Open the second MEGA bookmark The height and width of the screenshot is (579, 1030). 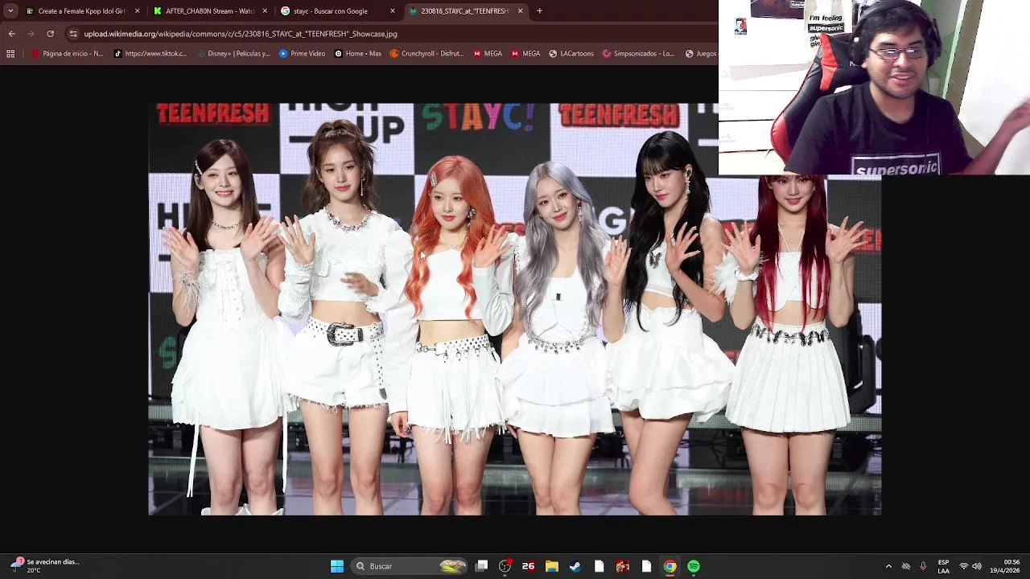tap(525, 54)
